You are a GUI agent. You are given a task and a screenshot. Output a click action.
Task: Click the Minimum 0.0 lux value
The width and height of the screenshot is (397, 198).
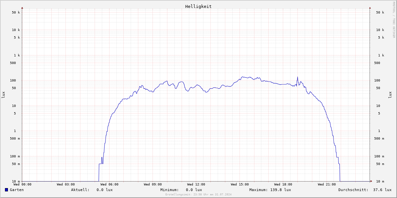[194, 190]
